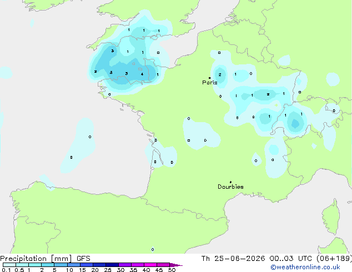Select the 40–45 mm magenta legend swatch

point(150,265)
